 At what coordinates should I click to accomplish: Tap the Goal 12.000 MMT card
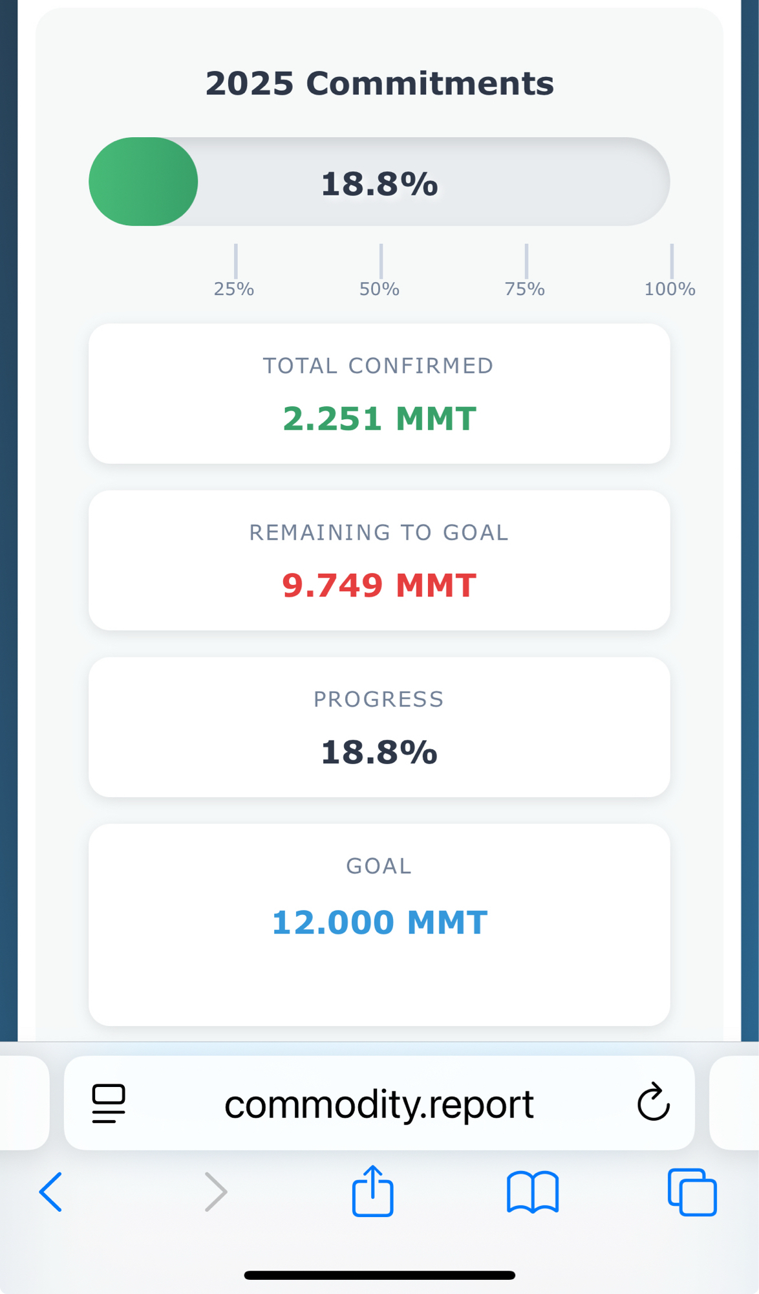click(379, 924)
